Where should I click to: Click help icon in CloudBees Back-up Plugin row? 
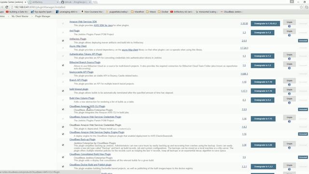pyautogui.click(x=289, y=148)
